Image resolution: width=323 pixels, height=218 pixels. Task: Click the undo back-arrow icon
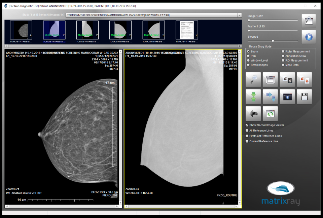point(253,113)
